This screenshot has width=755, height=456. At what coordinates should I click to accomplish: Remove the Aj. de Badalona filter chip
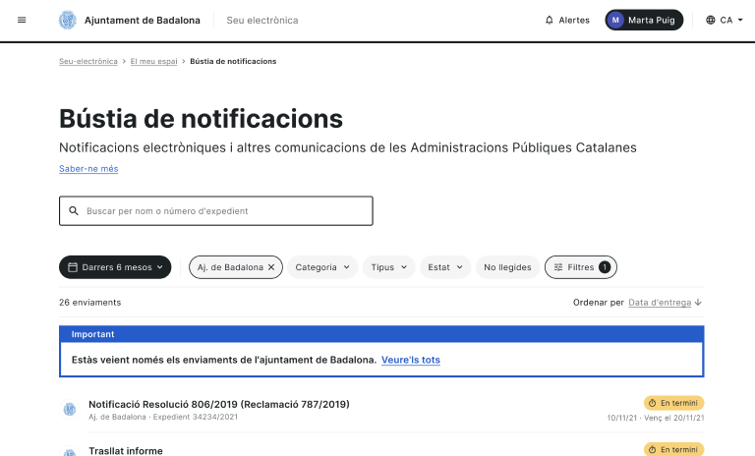click(x=271, y=267)
